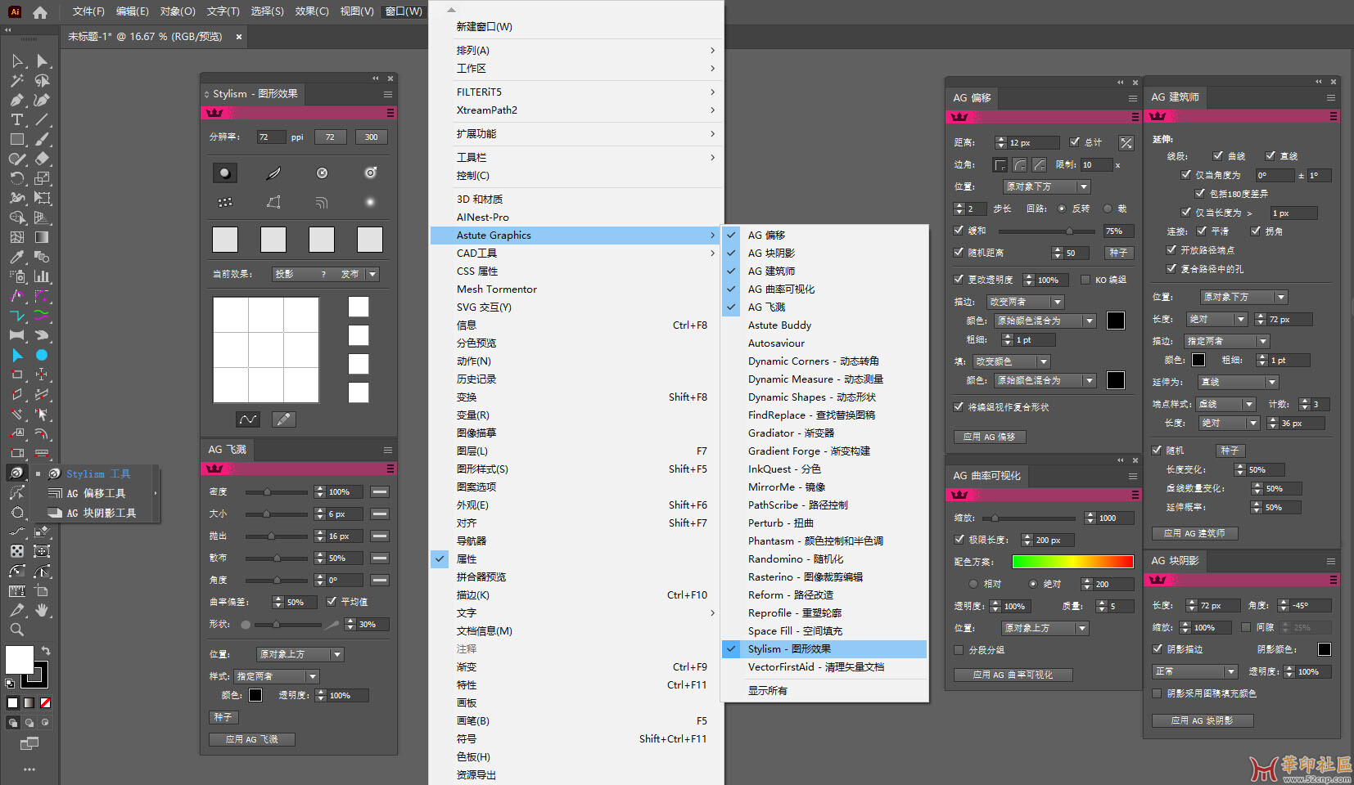The width and height of the screenshot is (1354, 785).
Task: Click 种子 button in AG 飞溅 panel
Action: coord(223,717)
